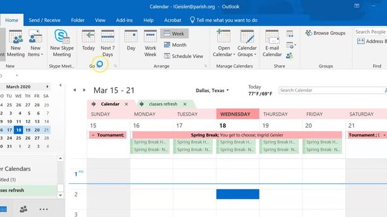Create a New Meeting
Image resolution: width=387 pixels, height=217 pixels.
[x=16, y=43]
